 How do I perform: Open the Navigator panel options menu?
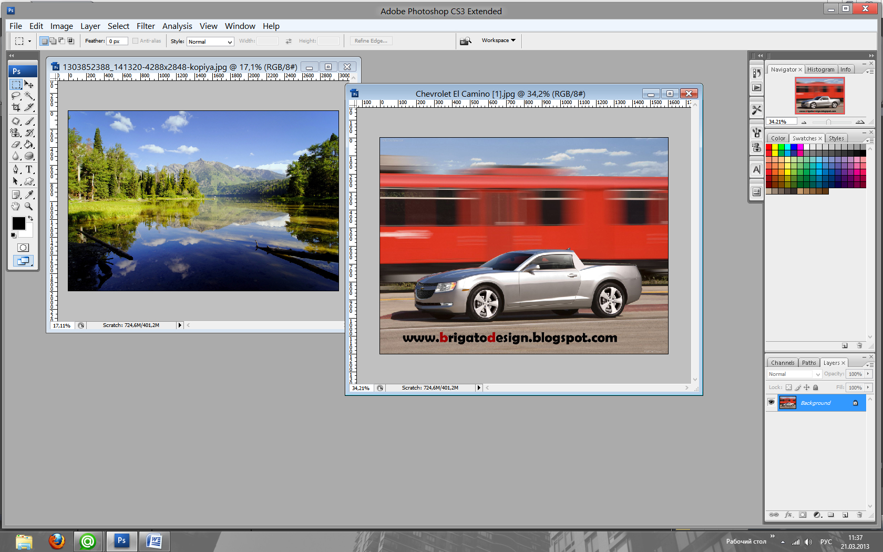pyautogui.click(x=870, y=71)
